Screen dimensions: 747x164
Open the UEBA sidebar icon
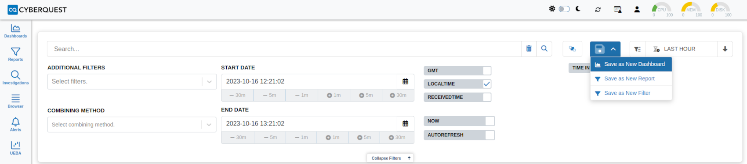click(15, 148)
